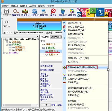
Task: Switch to the 浏览文件 tab
Action: point(55,37)
